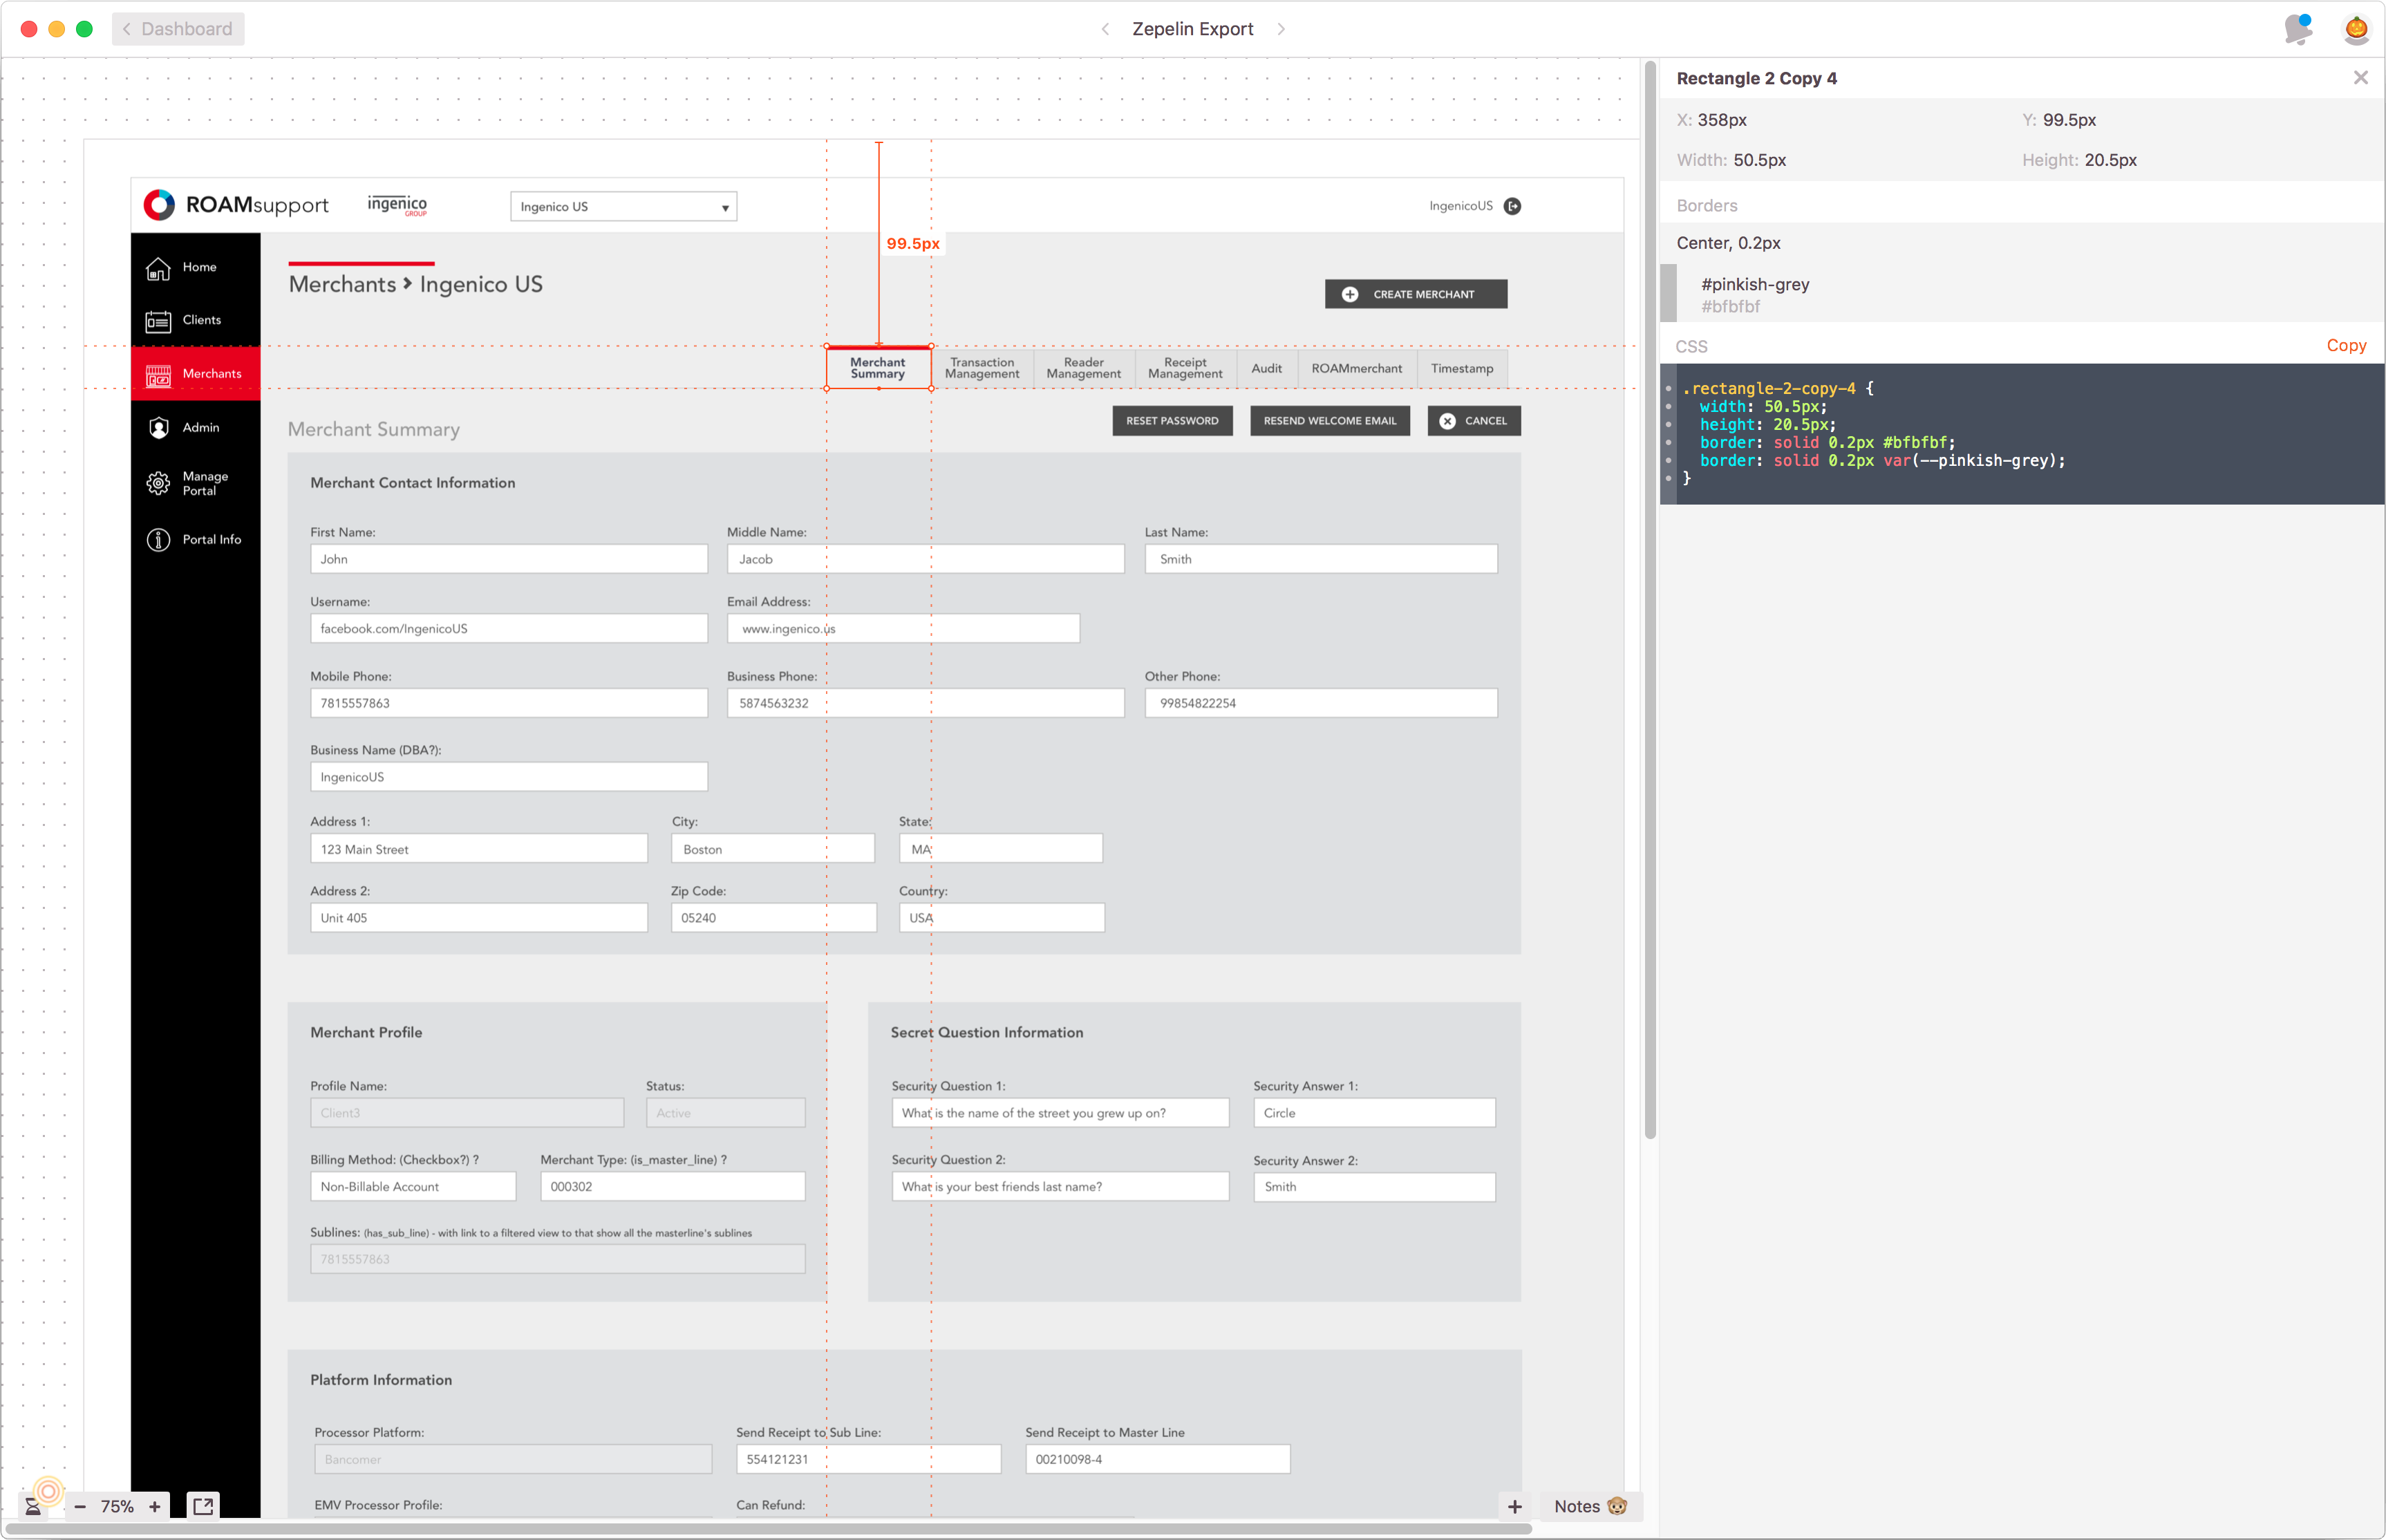The height and width of the screenshot is (1540, 2386).
Task: Select the Merchant Summary tab
Action: click(878, 368)
